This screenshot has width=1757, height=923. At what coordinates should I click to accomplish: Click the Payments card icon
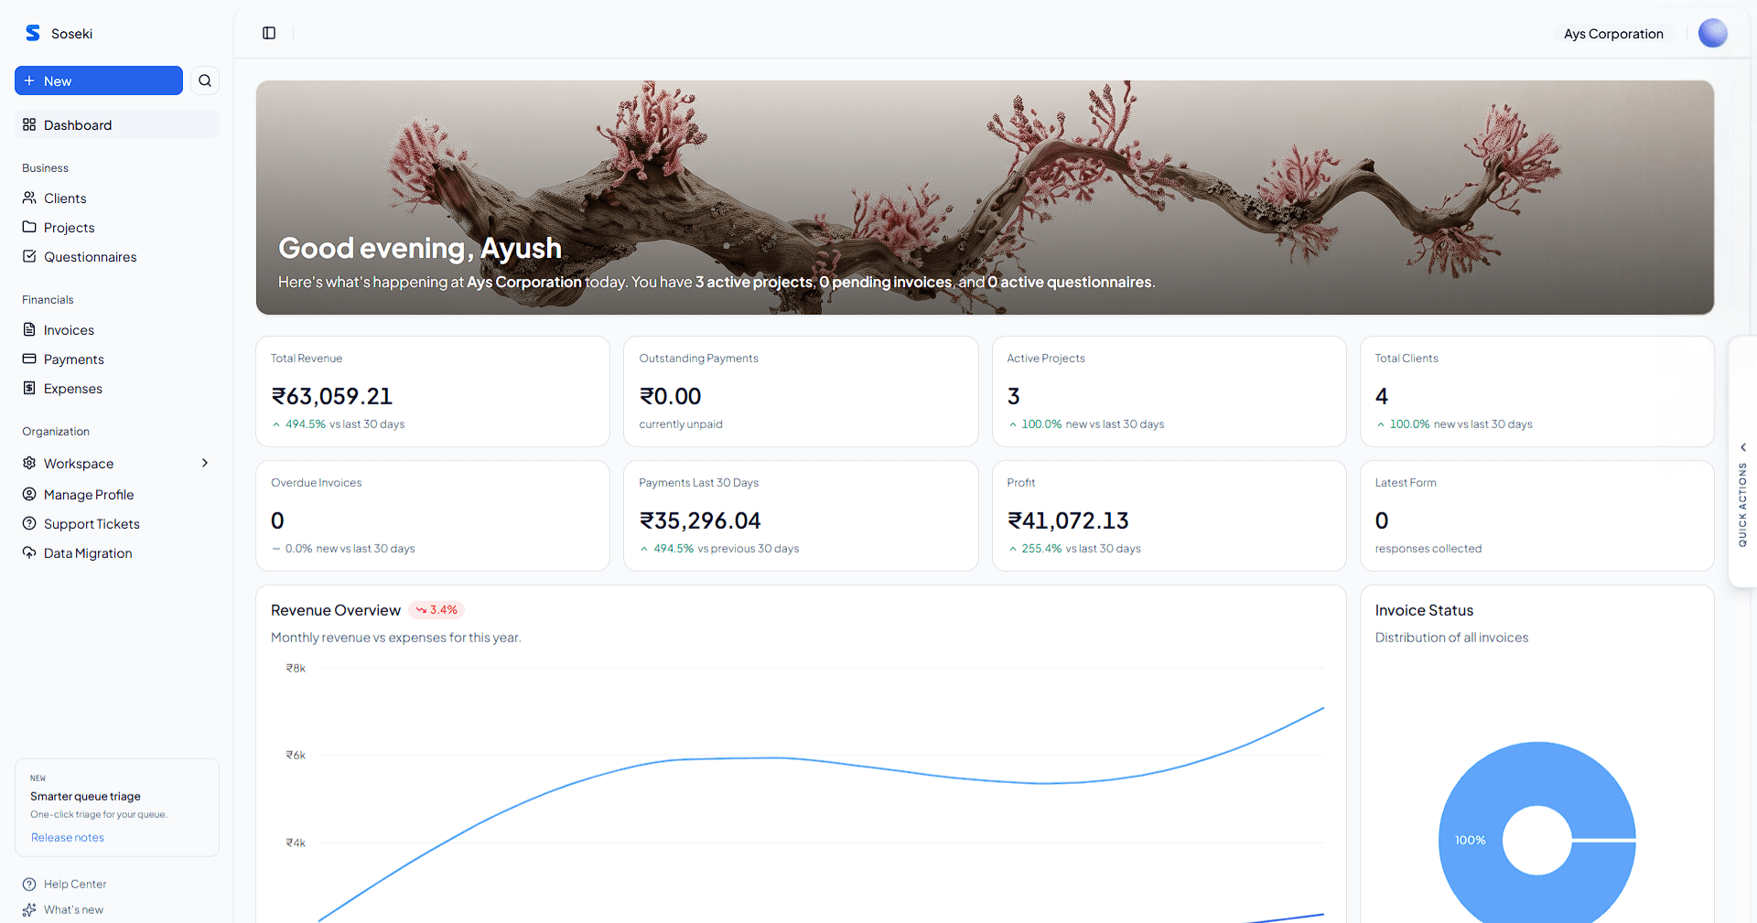click(29, 359)
